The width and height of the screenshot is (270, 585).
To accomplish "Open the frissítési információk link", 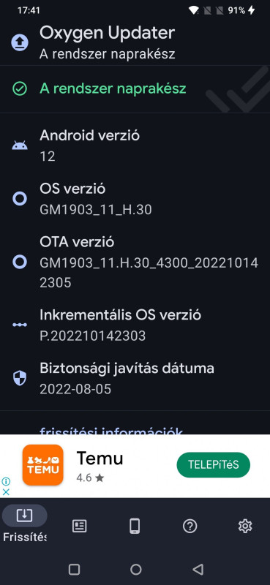I will click(x=111, y=431).
